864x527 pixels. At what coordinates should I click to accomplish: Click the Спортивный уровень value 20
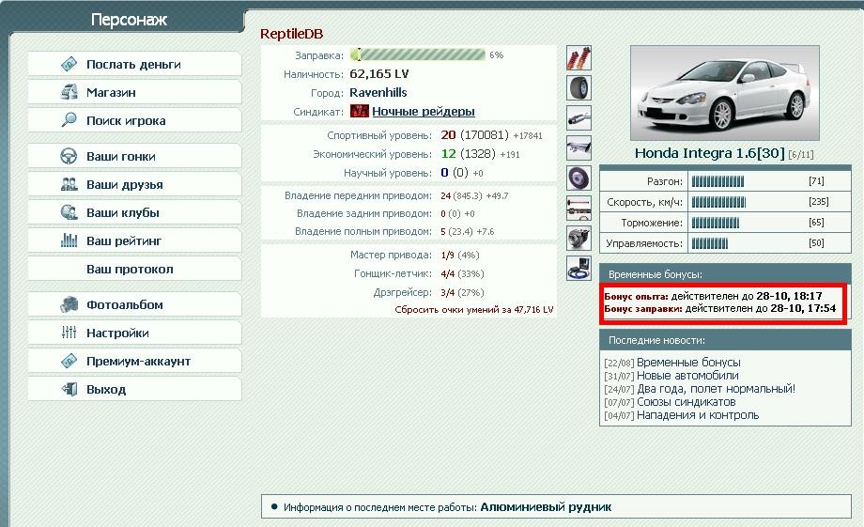pos(448,135)
